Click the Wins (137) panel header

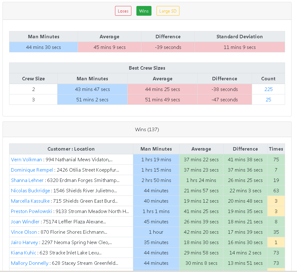(x=147, y=130)
